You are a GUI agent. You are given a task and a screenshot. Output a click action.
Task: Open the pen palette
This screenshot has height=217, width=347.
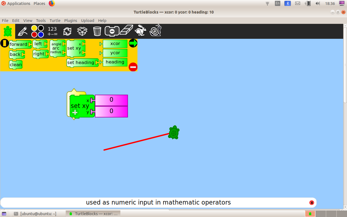[23, 31]
